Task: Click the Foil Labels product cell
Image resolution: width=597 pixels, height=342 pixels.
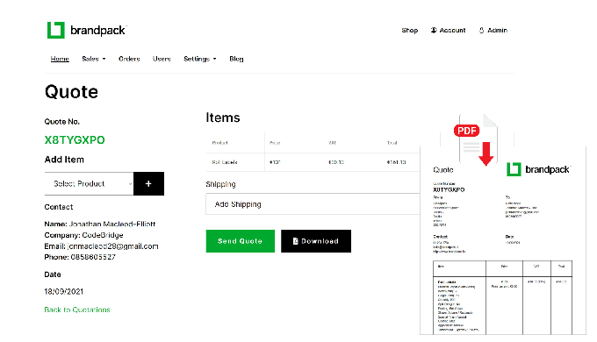Action: (x=225, y=162)
